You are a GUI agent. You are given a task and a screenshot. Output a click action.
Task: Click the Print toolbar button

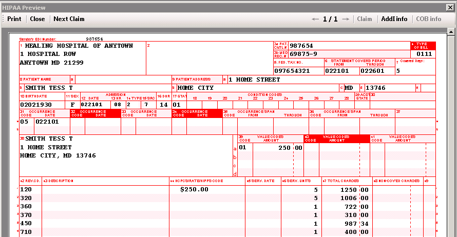[14, 19]
